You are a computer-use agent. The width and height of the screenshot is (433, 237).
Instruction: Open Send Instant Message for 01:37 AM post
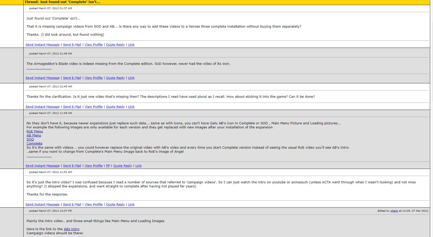coord(42,45)
